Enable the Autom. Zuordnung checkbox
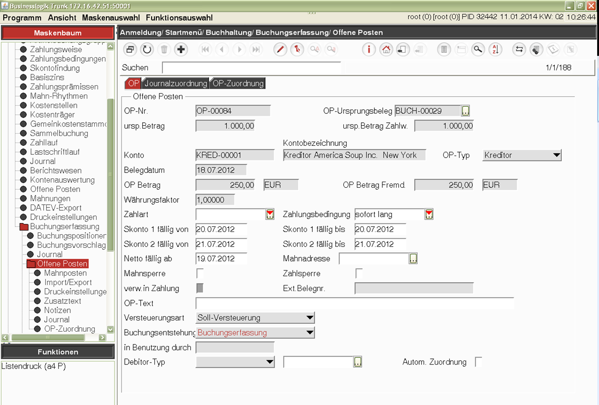The height and width of the screenshot is (405, 599). pyautogui.click(x=478, y=362)
